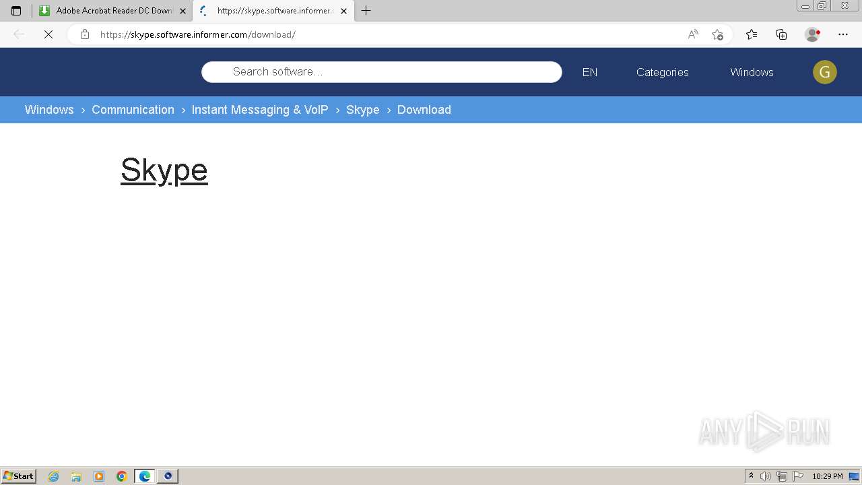Switch to Adobe Acrobat Reader DC tab
The image size is (862, 485).
tap(112, 11)
